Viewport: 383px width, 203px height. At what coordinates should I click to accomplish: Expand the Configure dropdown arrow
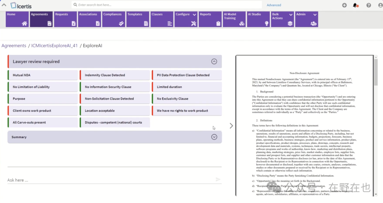click(x=194, y=15)
